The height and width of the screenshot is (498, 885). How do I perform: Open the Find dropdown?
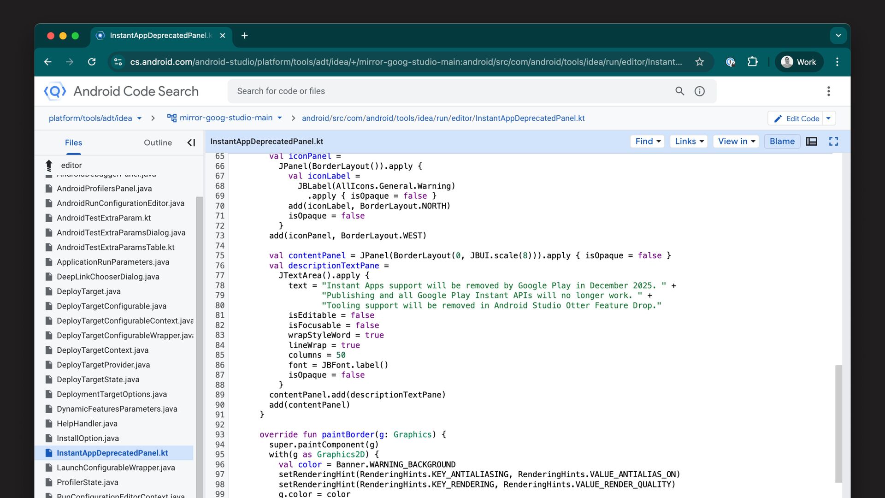point(647,142)
